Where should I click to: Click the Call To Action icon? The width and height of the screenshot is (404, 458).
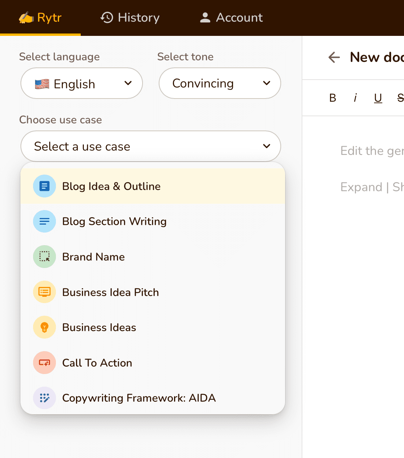pos(44,363)
